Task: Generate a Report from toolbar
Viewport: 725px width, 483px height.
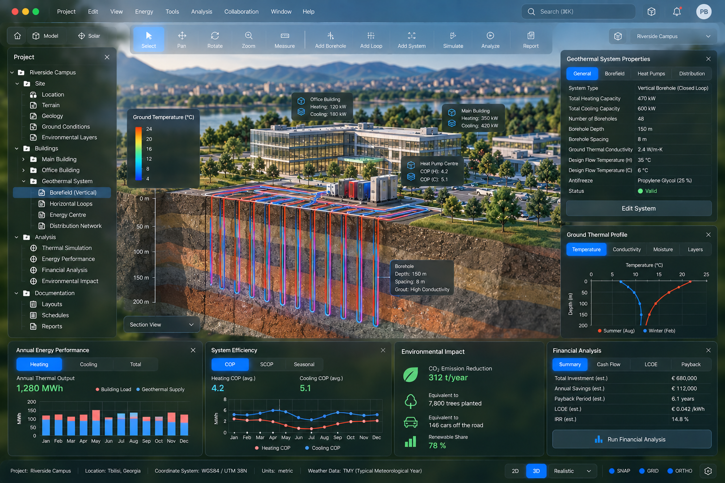Action: click(531, 40)
